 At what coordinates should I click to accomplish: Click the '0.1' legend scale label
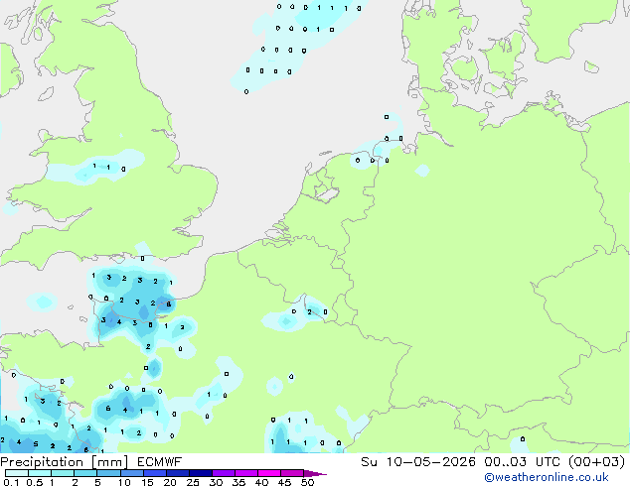click(11, 482)
